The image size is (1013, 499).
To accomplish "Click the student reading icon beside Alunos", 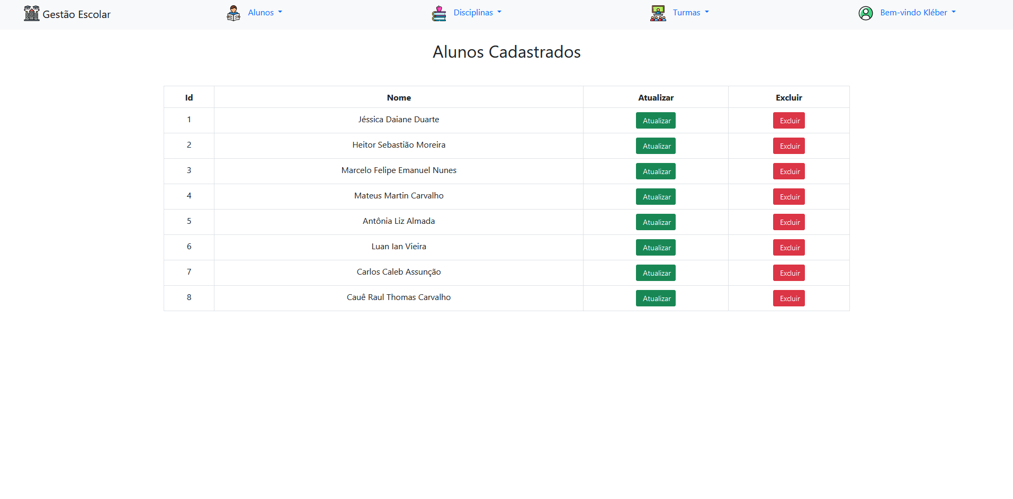I will pos(233,13).
